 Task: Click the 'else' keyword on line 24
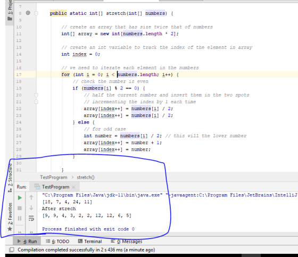84,122
